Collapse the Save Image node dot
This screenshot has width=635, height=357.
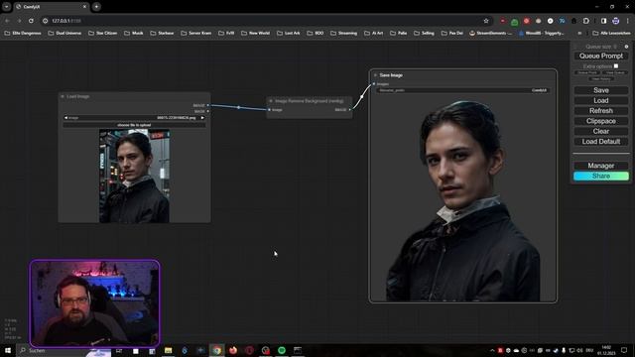point(375,75)
